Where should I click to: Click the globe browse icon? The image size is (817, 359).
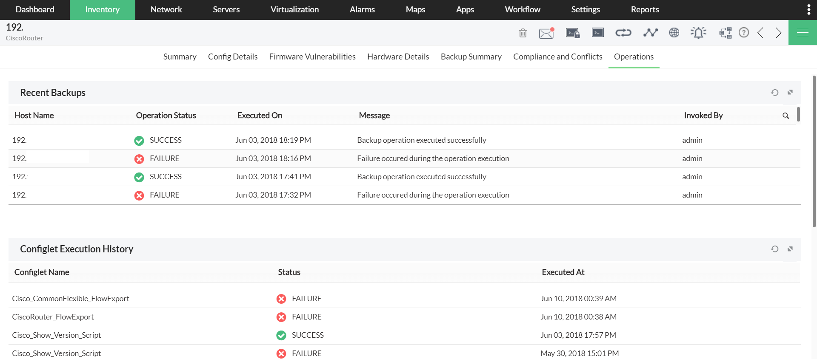[674, 33]
